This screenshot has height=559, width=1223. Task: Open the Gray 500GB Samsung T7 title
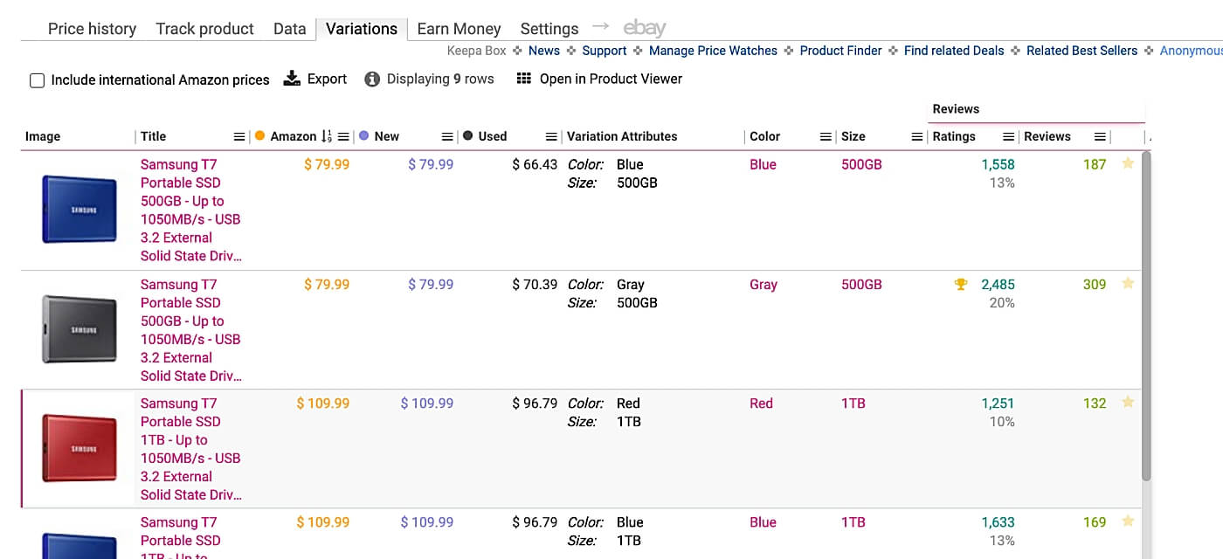(x=191, y=330)
